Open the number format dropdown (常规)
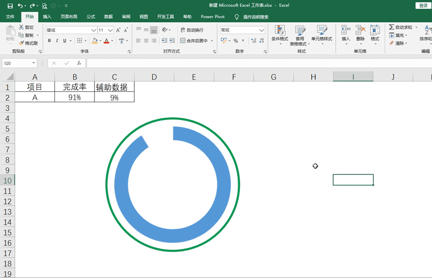 point(261,30)
